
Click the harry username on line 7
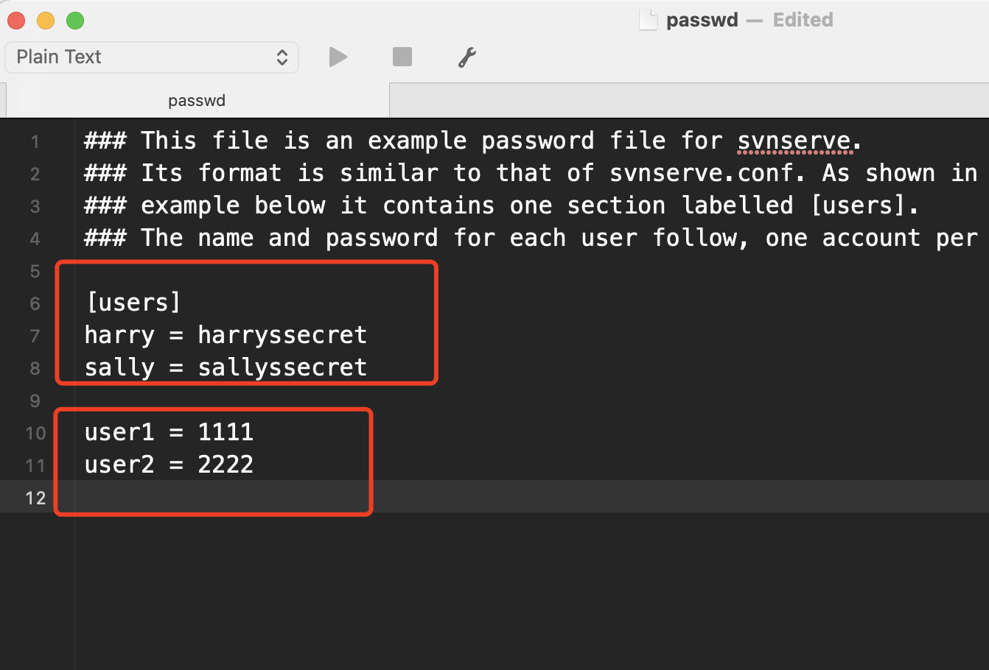click(119, 335)
